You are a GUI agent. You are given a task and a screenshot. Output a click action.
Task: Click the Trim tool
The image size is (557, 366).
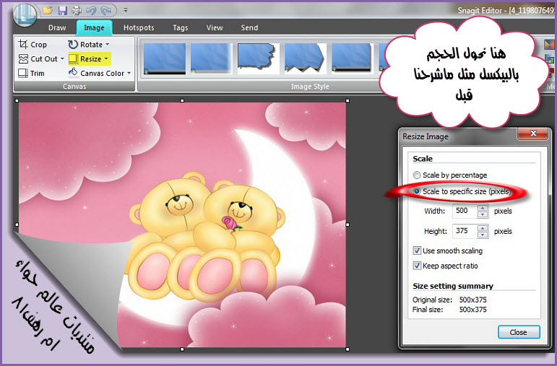tap(33, 73)
